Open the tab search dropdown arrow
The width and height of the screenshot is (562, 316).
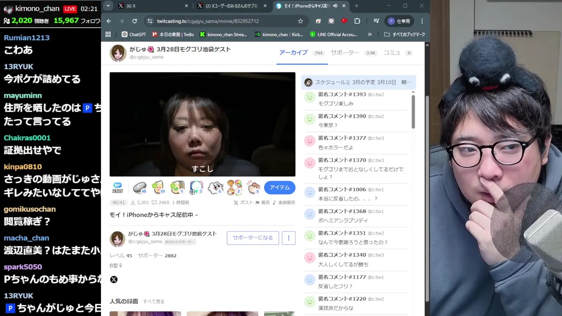(x=108, y=6)
